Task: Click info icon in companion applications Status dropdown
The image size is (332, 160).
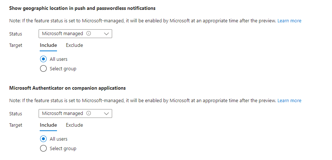Action: 88,114
